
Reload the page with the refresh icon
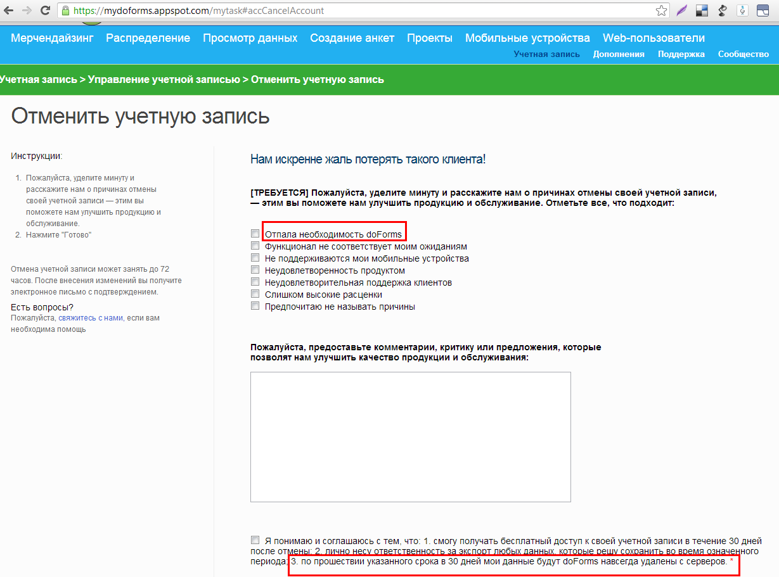pos(45,11)
